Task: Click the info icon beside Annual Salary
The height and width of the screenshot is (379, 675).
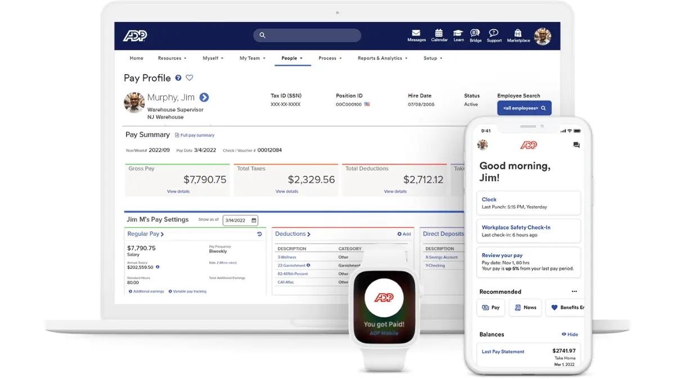Action: pos(157,267)
